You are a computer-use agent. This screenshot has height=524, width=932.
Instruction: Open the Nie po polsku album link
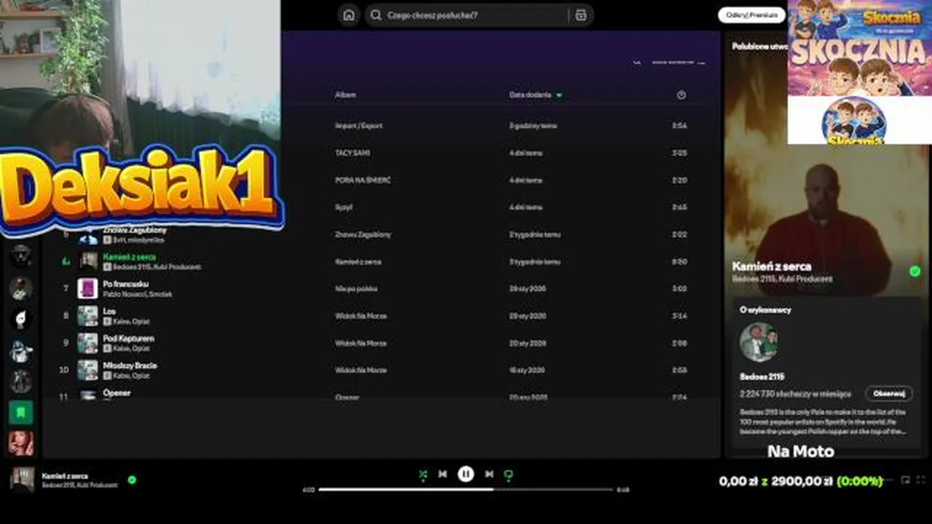pyautogui.click(x=356, y=289)
